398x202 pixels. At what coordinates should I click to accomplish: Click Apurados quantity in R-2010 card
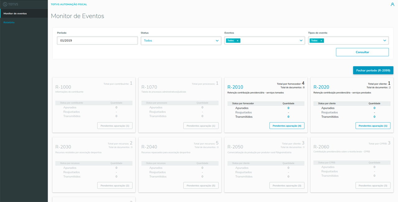pyautogui.click(x=288, y=108)
